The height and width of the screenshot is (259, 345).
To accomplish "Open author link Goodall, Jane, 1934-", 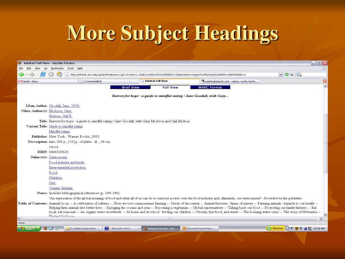I will [x=64, y=106].
